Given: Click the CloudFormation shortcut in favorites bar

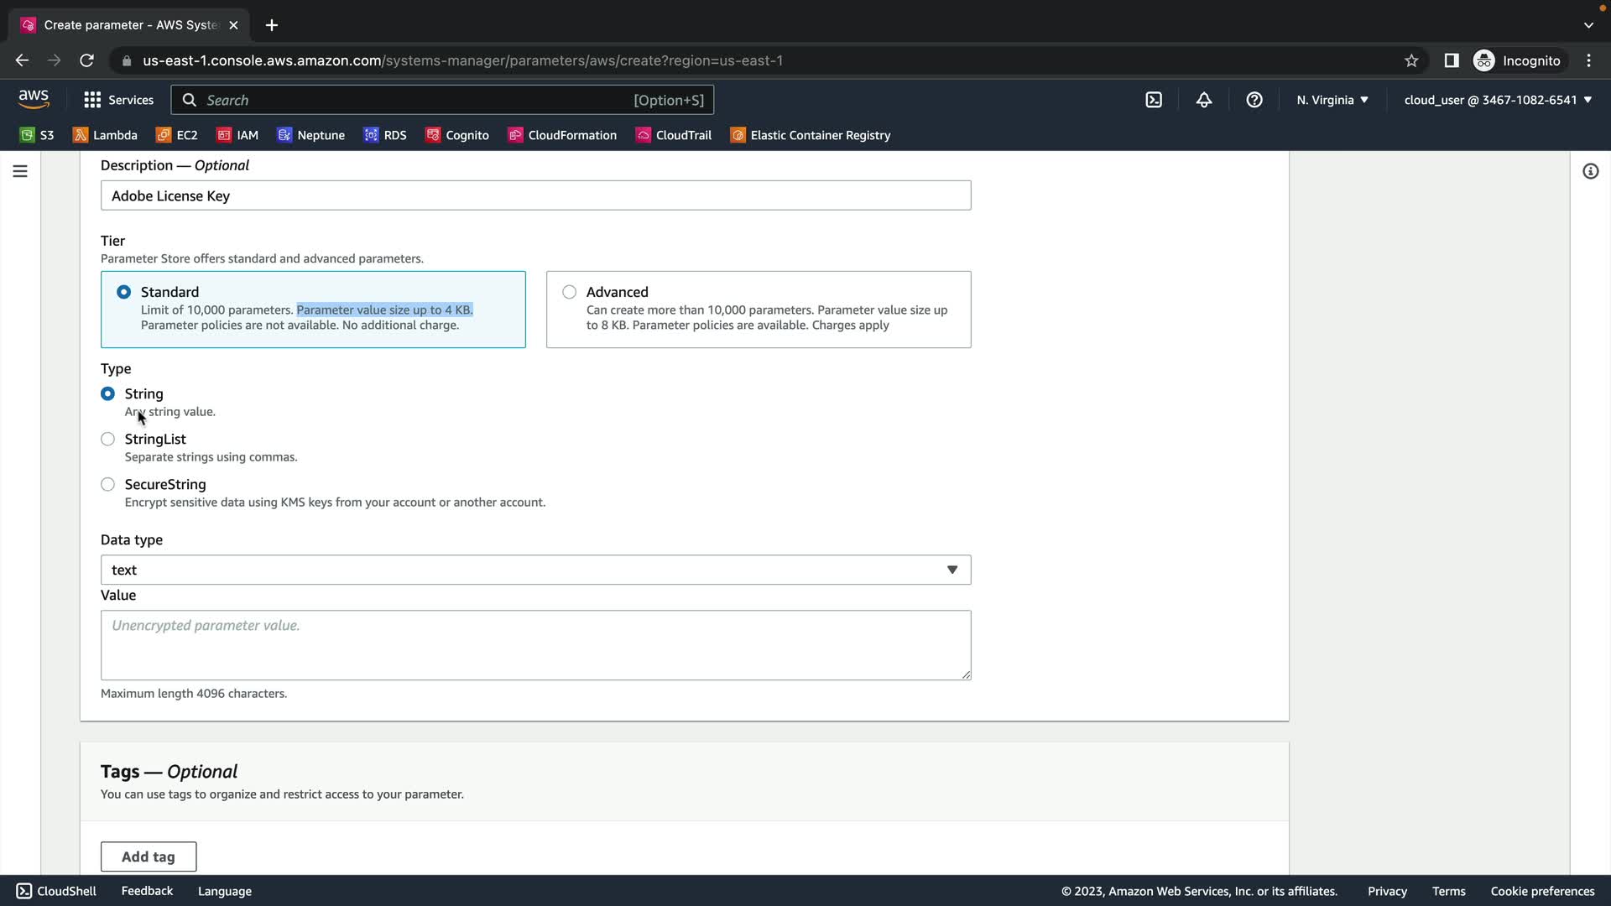Looking at the screenshot, I should click(x=562, y=135).
